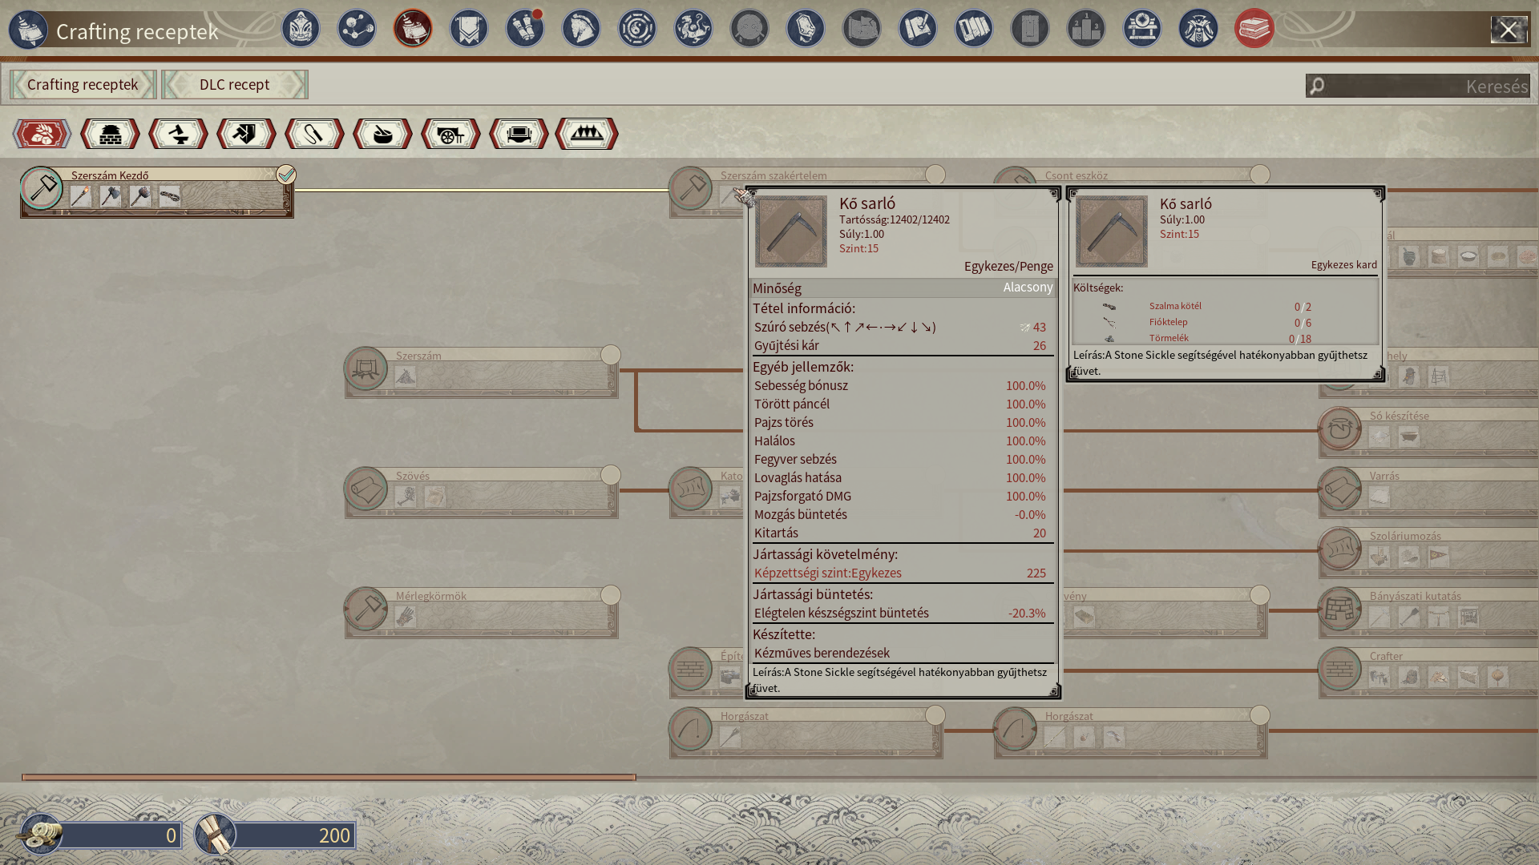Open the dragon emblem menu icon
This screenshot has width=1539, height=865.
(693, 29)
